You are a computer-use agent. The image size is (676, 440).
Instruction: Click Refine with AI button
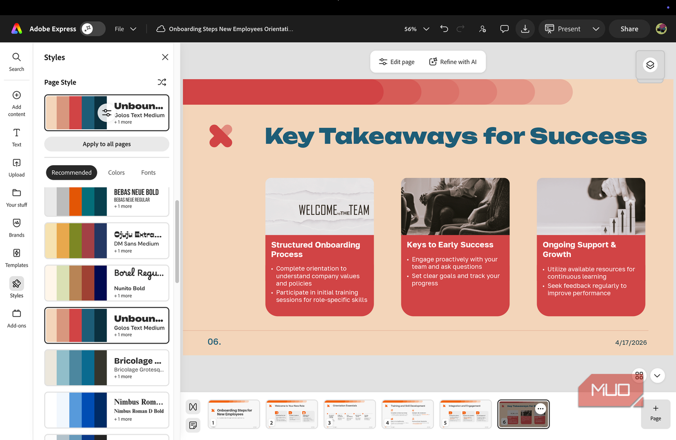453,62
